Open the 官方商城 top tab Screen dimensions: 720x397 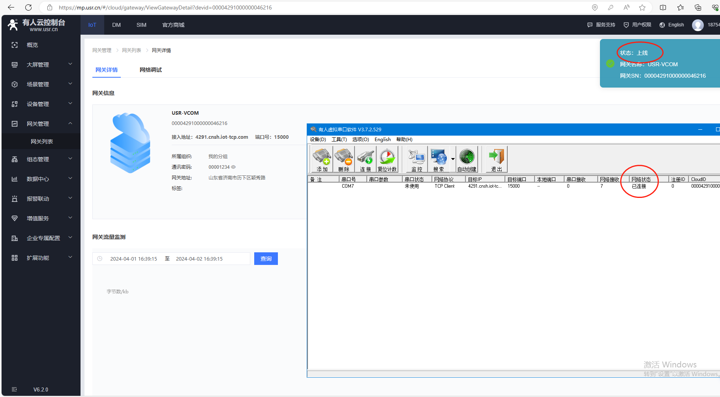pos(173,25)
